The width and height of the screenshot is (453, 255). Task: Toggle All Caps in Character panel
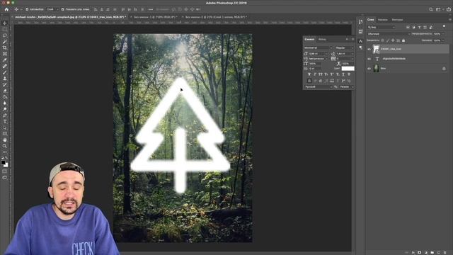coord(321,74)
